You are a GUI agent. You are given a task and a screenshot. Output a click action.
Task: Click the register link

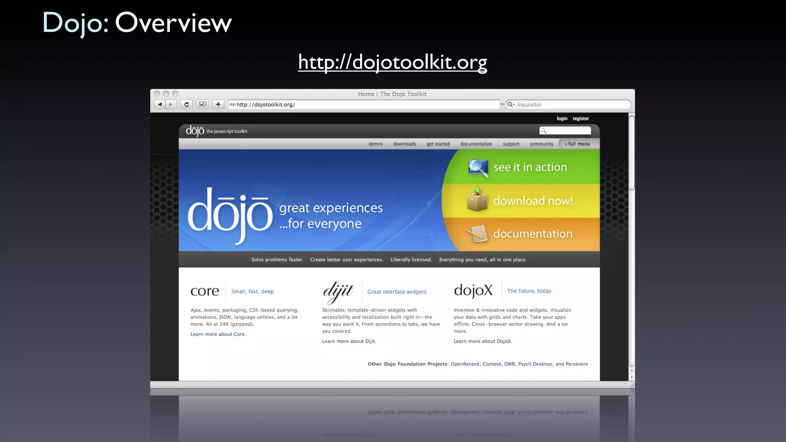(x=581, y=119)
